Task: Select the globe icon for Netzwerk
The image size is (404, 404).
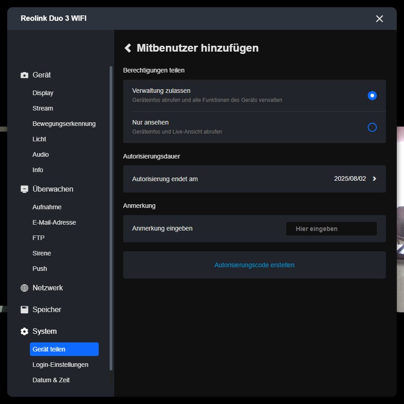Action: click(24, 288)
